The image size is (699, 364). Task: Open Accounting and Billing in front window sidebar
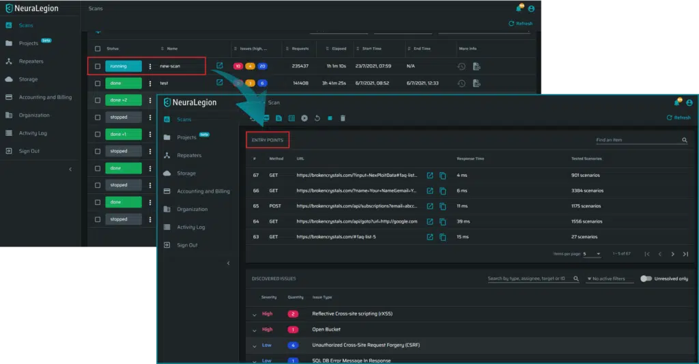(203, 191)
